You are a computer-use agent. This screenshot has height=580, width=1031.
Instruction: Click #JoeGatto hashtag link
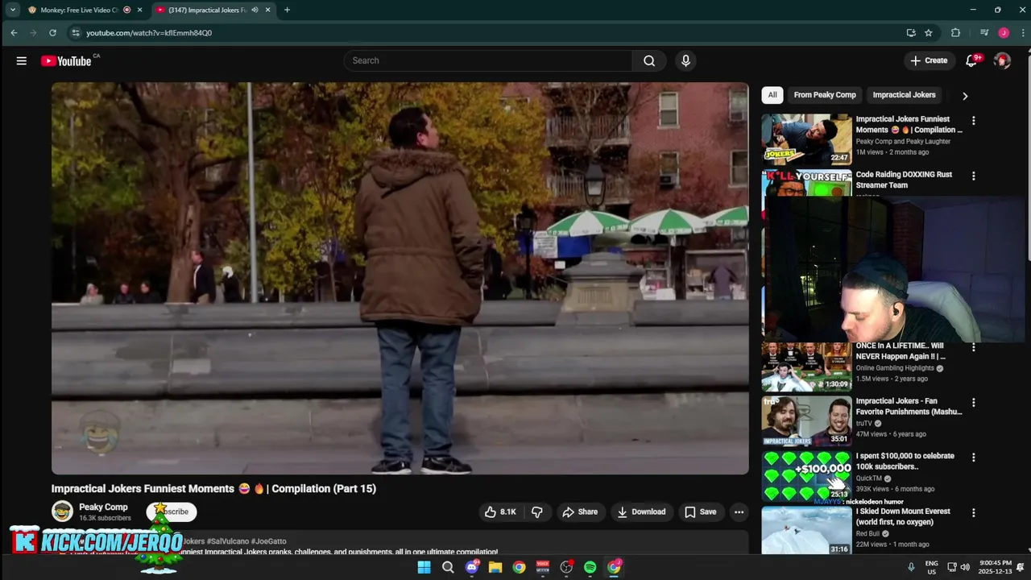pos(268,541)
